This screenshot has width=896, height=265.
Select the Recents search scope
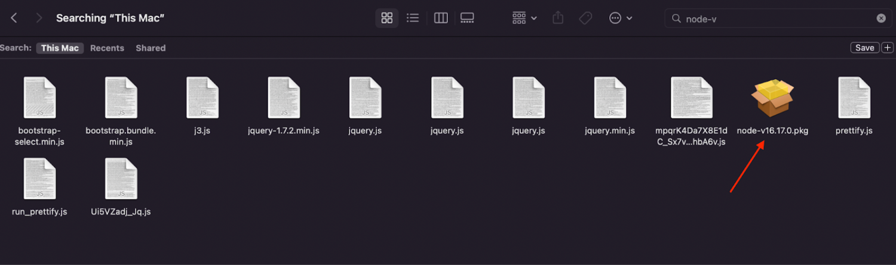click(107, 48)
